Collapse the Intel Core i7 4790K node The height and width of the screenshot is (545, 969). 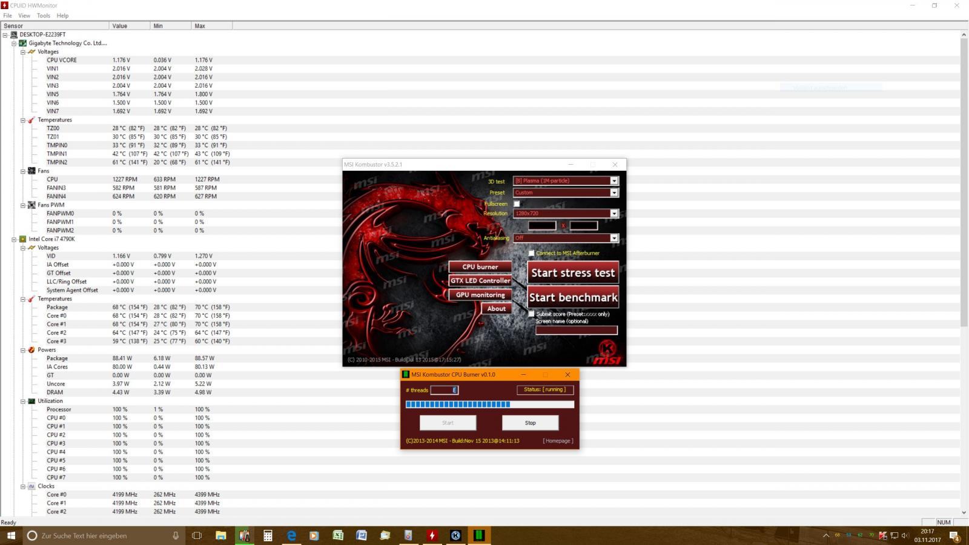(14, 239)
